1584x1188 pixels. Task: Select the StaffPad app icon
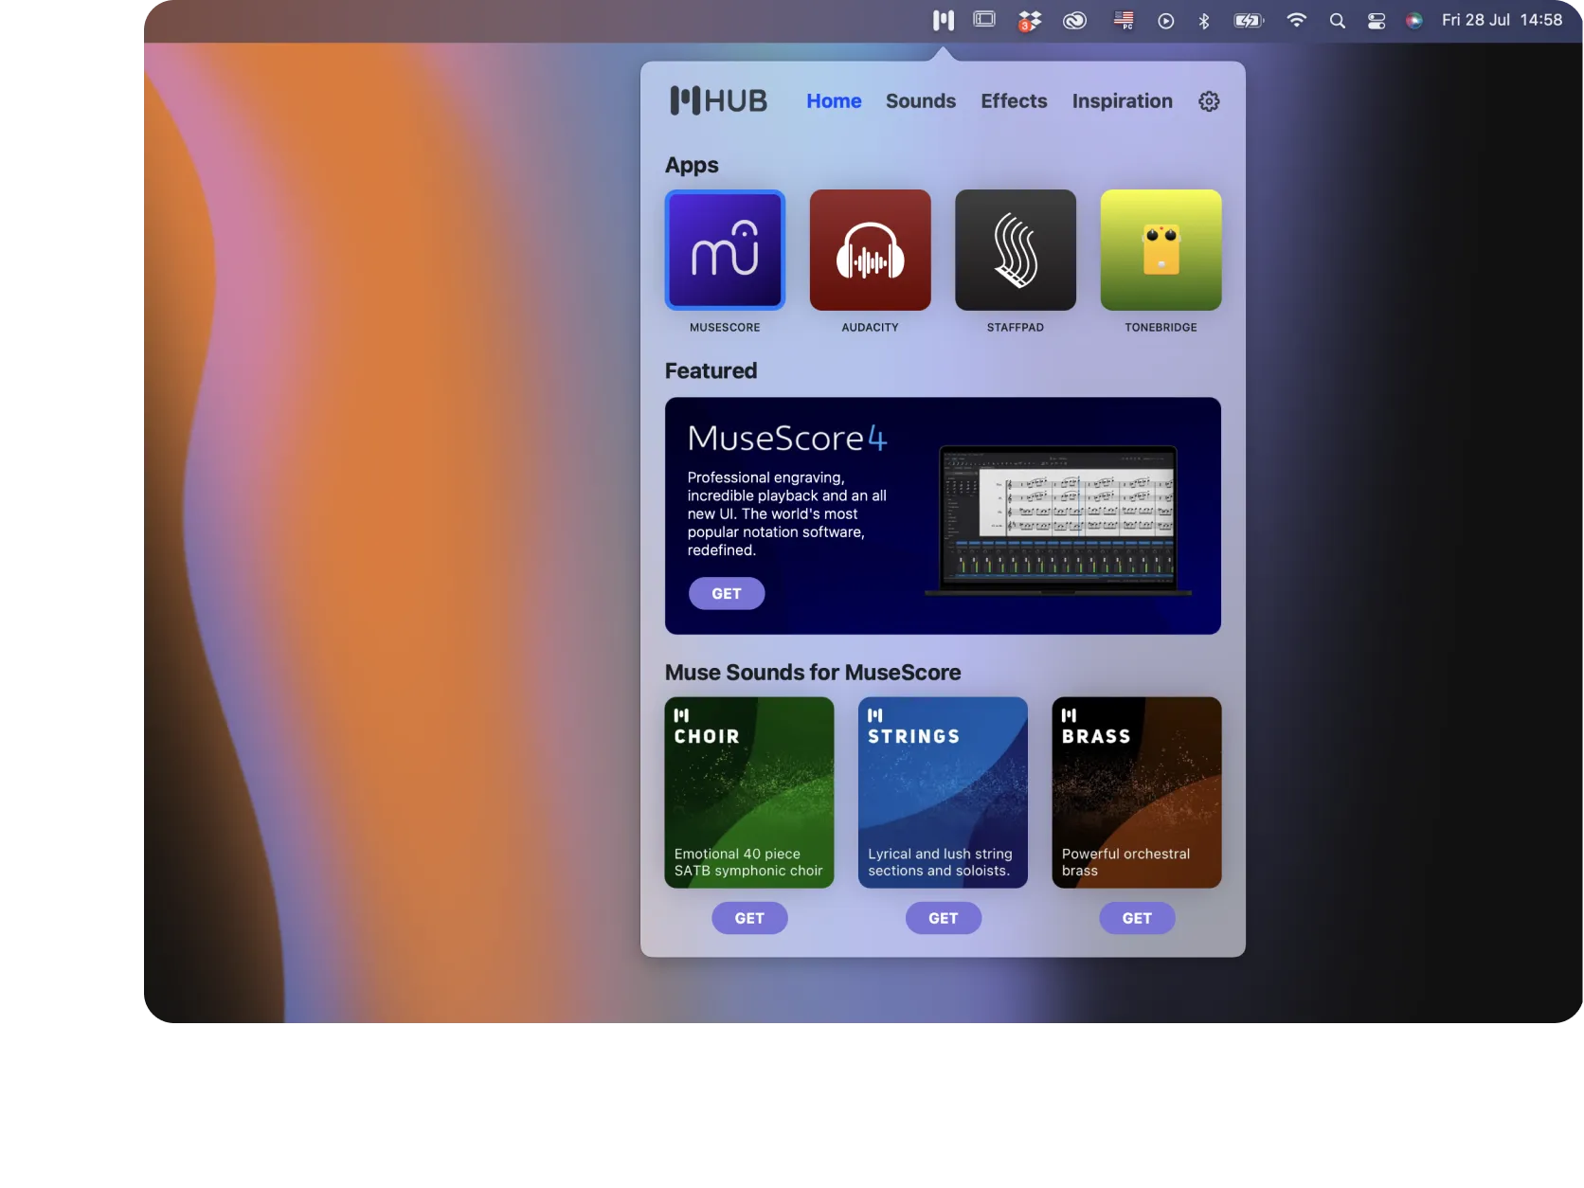(x=1015, y=250)
